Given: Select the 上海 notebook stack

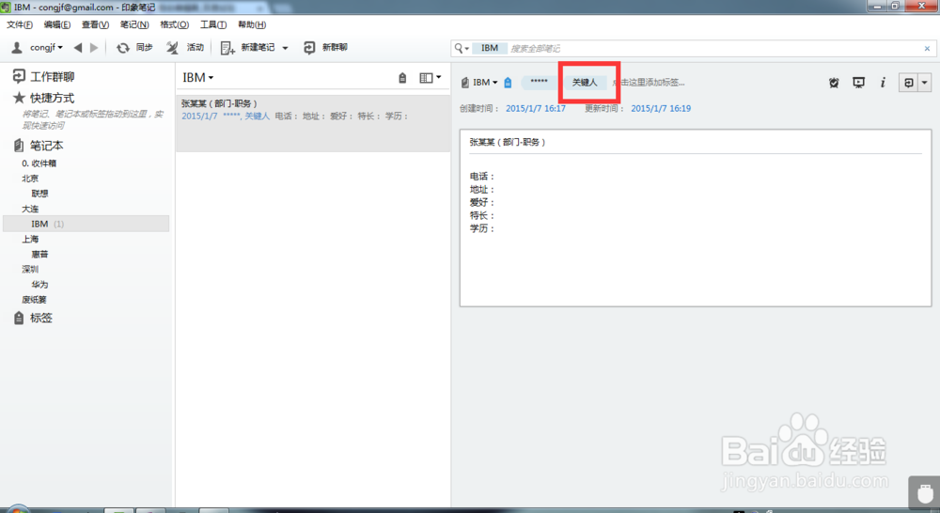Looking at the screenshot, I should 30,239.
